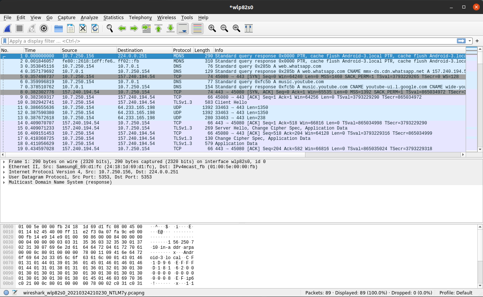Expand the Internet Protocol Version 4 details
The width and height of the screenshot is (483, 297).
pyautogui.click(x=4, y=172)
